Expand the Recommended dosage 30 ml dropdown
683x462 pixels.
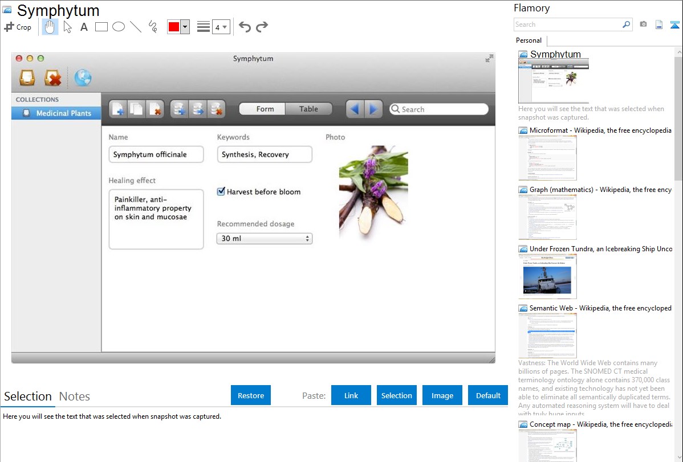(x=265, y=239)
